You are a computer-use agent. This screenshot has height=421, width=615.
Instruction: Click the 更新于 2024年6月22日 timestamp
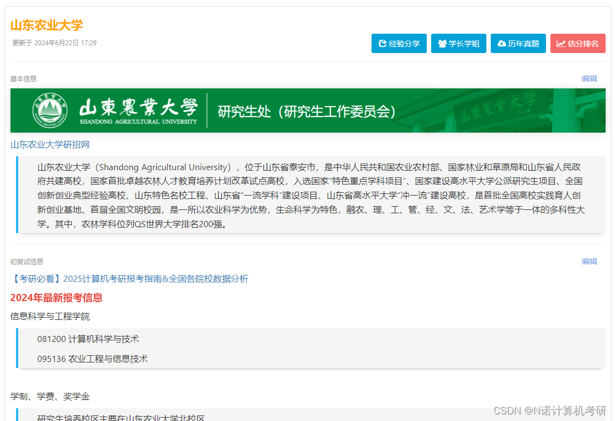click(x=54, y=43)
